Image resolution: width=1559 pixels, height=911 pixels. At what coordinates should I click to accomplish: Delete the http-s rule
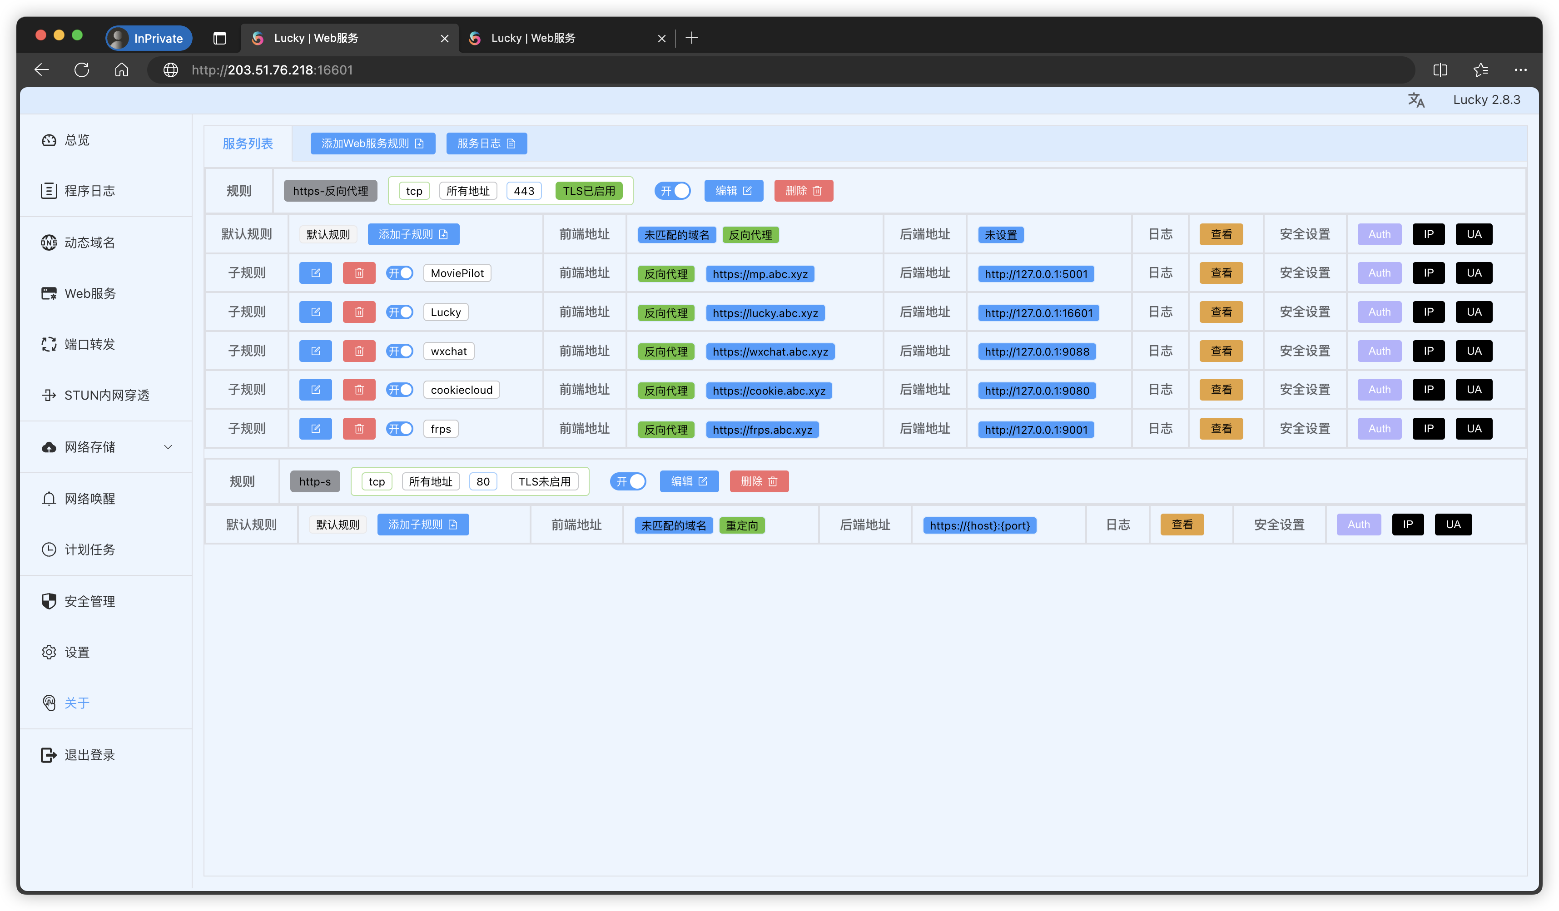point(759,481)
